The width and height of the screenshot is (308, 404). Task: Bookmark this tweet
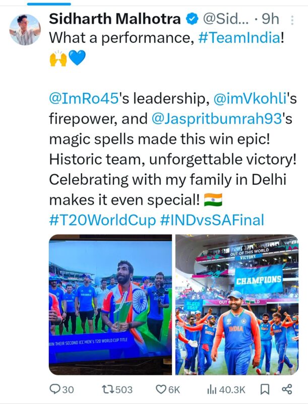(265, 389)
